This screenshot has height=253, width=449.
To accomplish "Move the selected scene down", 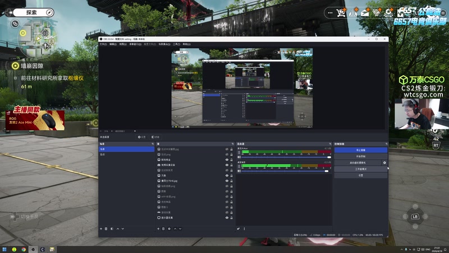I will (x=123, y=229).
